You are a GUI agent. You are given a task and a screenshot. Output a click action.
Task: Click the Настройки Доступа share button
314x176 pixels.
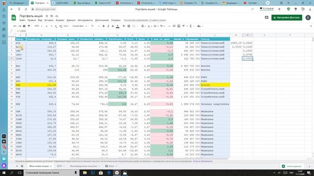(x=287, y=18)
